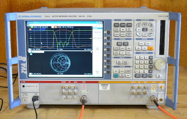Viewport: 187px width, 119px height.
Task: Tap the left arrow navigation key
Action: click(138, 30)
